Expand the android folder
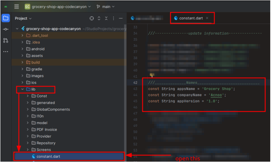The image size is (271, 162). [22, 49]
